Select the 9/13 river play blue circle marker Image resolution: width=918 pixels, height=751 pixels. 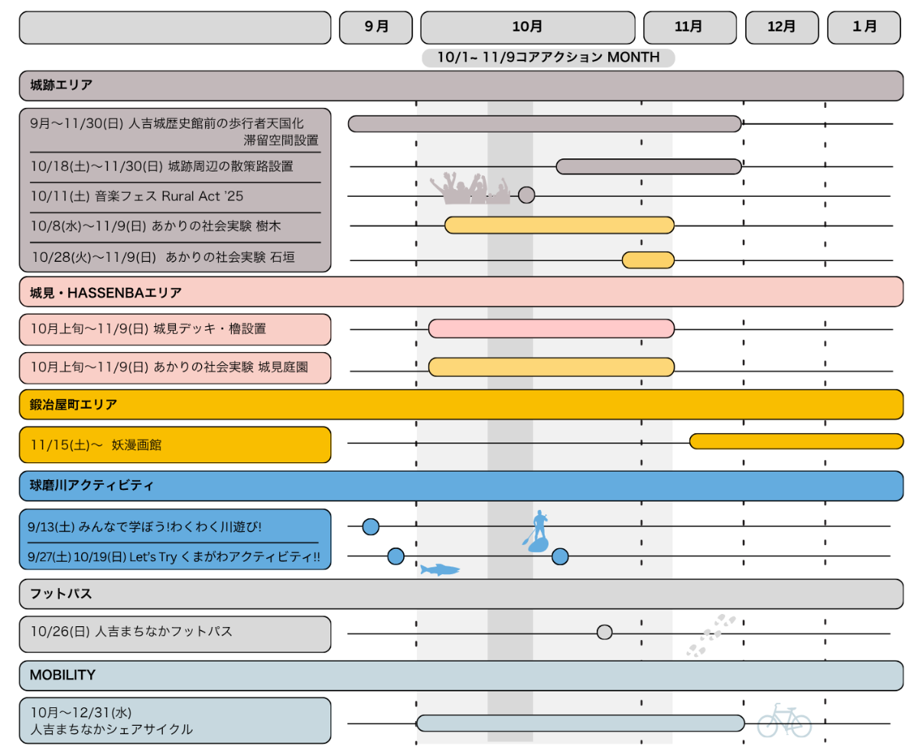pyautogui.click(x=370, y=527)
